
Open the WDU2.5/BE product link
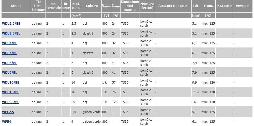(11, 24)
